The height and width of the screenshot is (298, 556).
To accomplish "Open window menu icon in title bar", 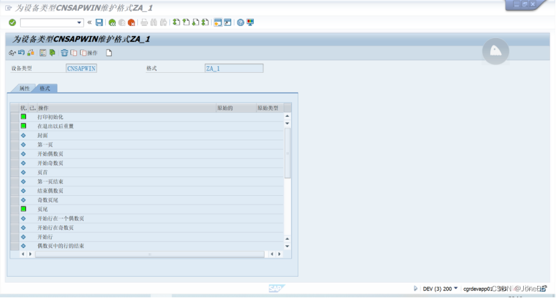I will coord(8,8).
